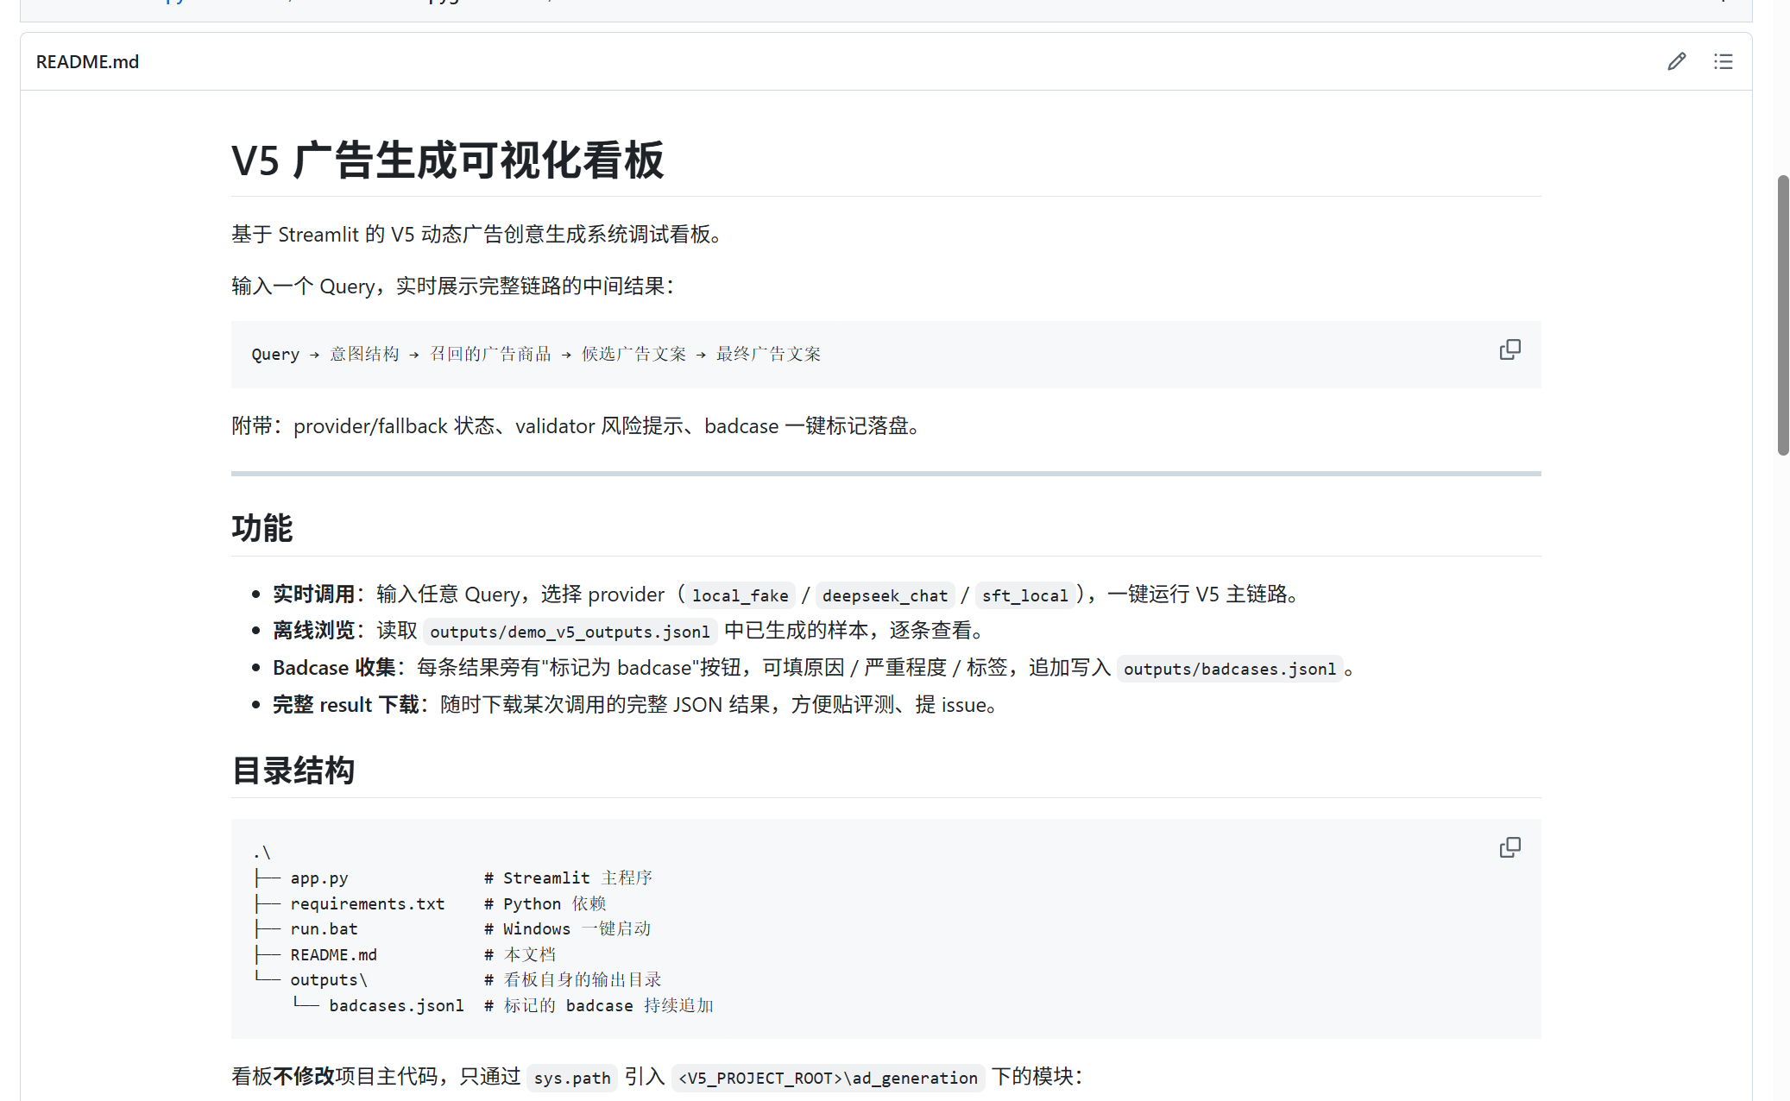Click the page vertical scrollbar thumb
1790x1101 pixels.
coord(1783,315)
